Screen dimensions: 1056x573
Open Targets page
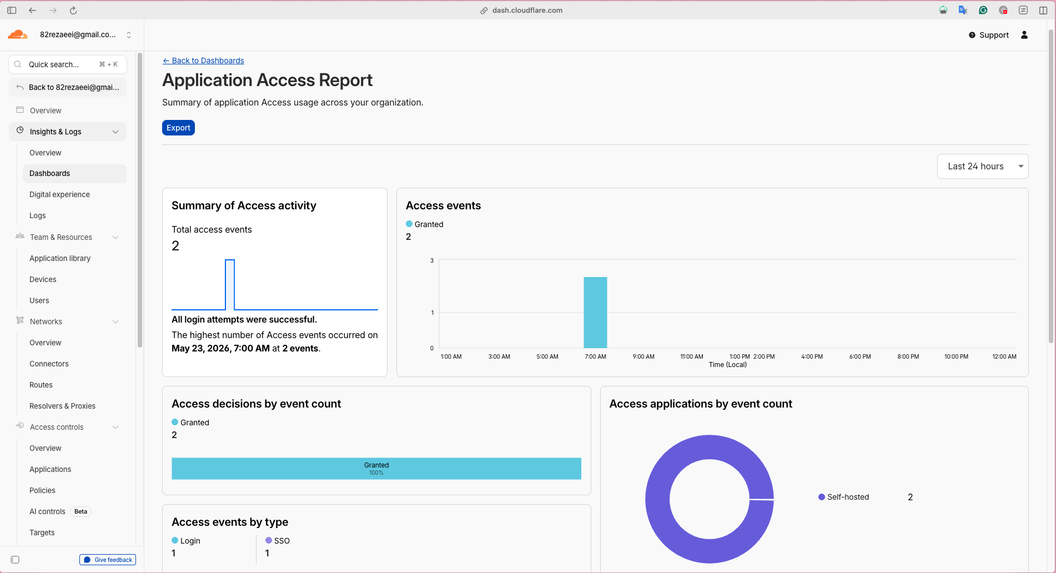click(x=74, y=532)
